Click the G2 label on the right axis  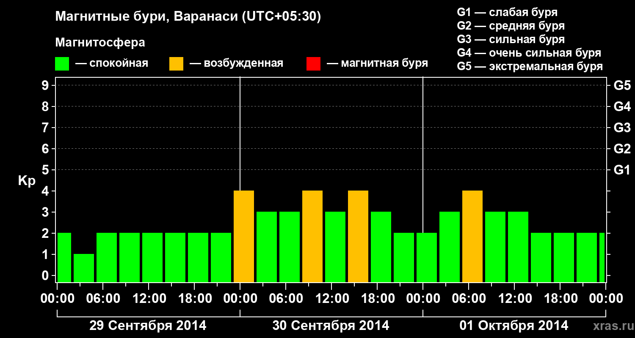[622, 149]
